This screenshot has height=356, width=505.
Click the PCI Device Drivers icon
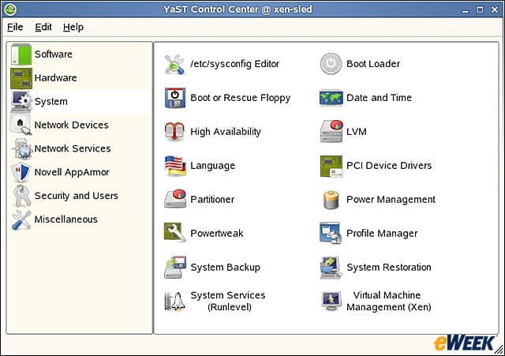[331, 167]
